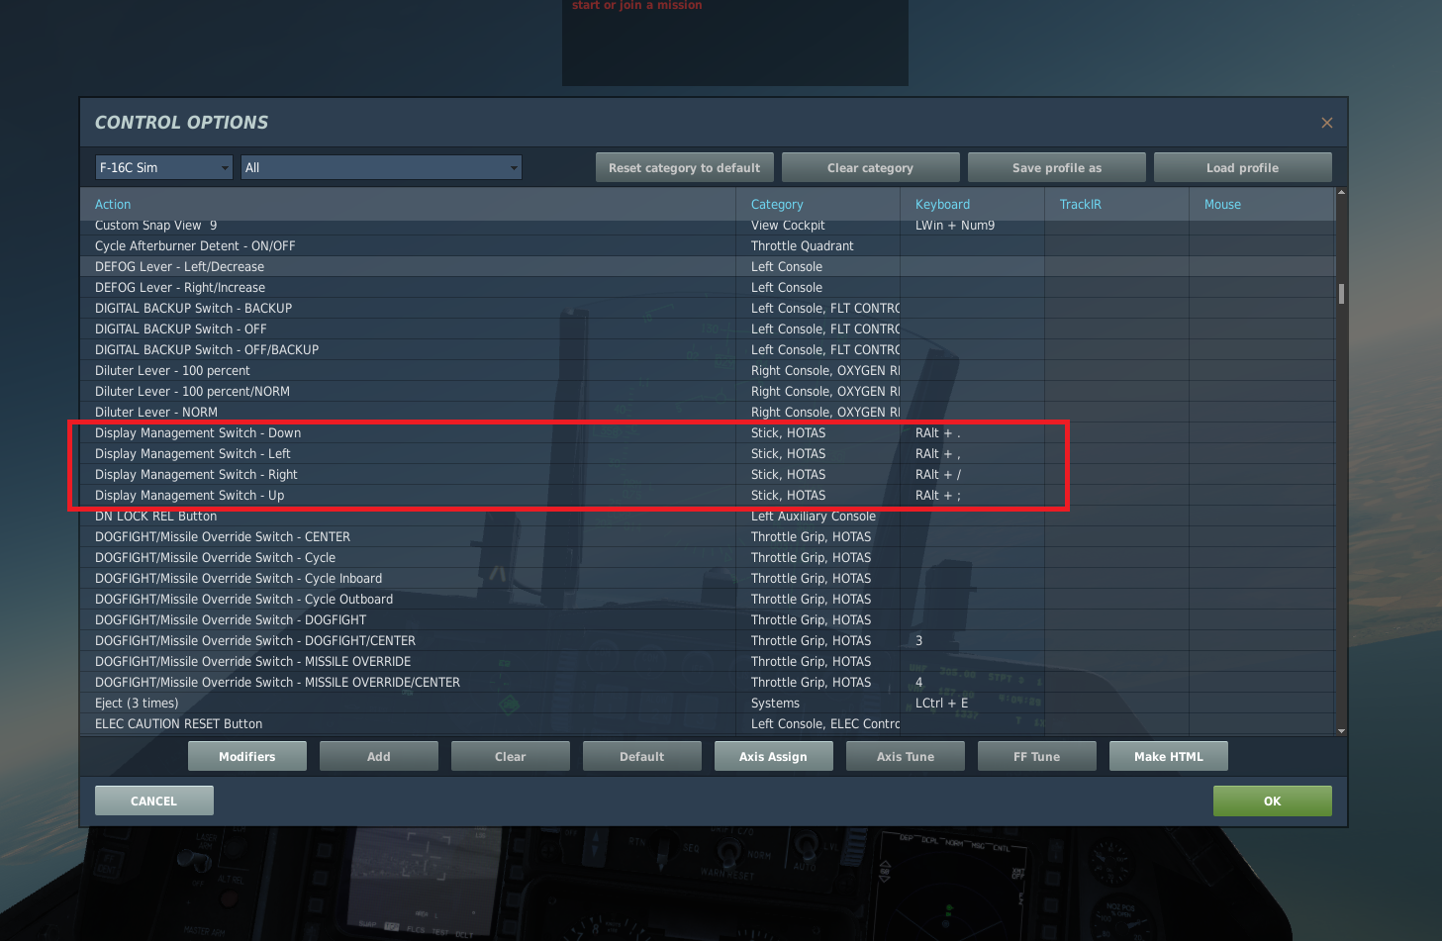Click the Make HTML button
The image size is (1442, 941).
[x=1169, y=756]
